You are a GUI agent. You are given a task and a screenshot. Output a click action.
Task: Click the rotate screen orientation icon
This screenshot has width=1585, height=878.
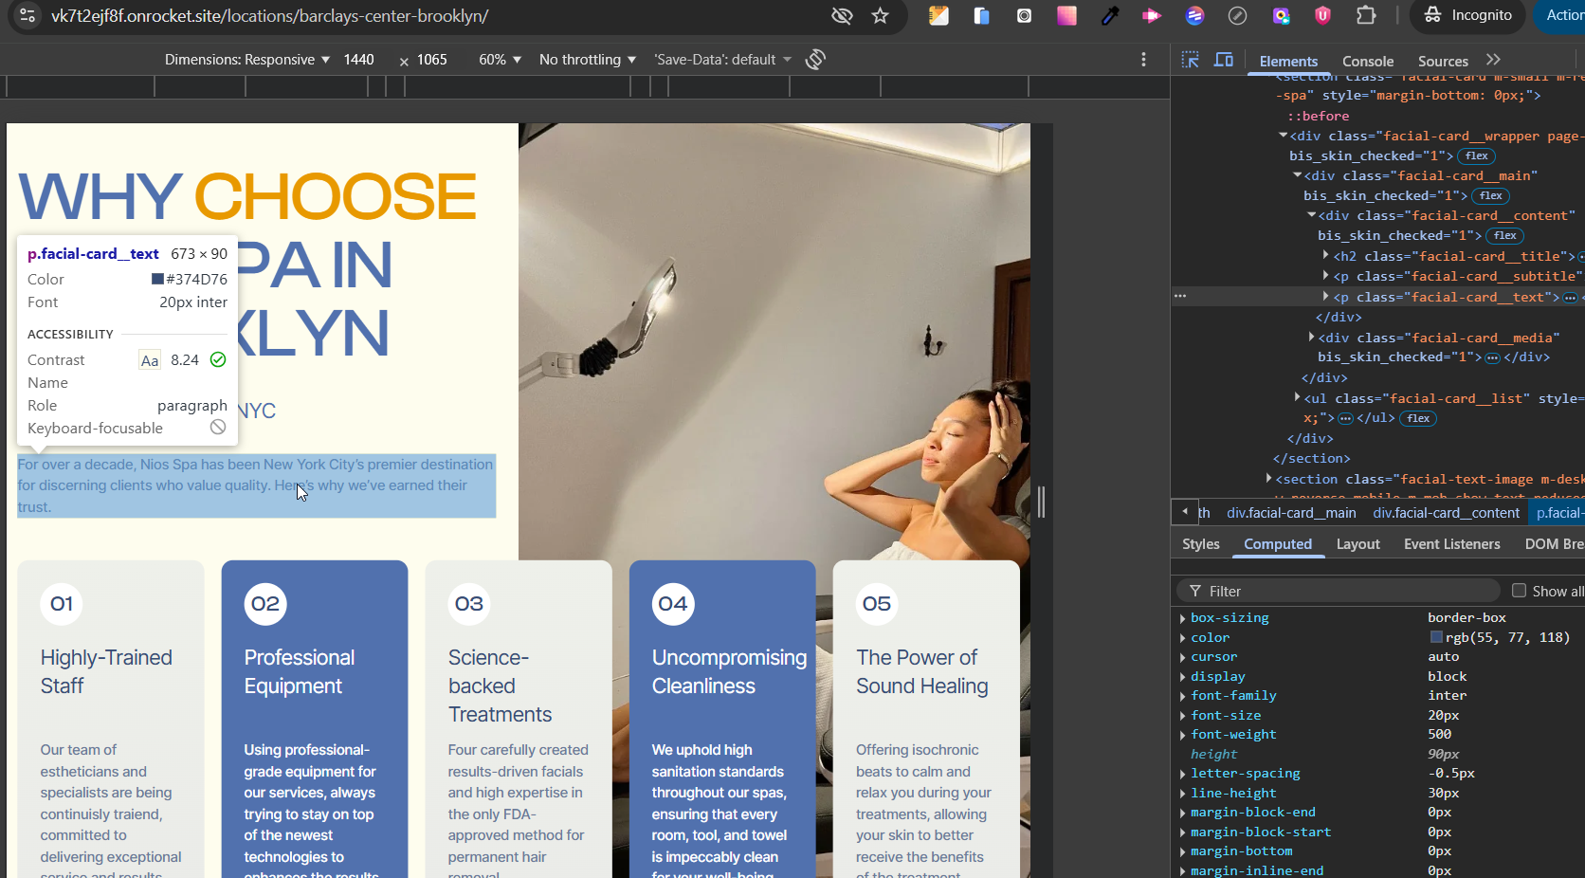pyautogui.click(x=815, y=60)
